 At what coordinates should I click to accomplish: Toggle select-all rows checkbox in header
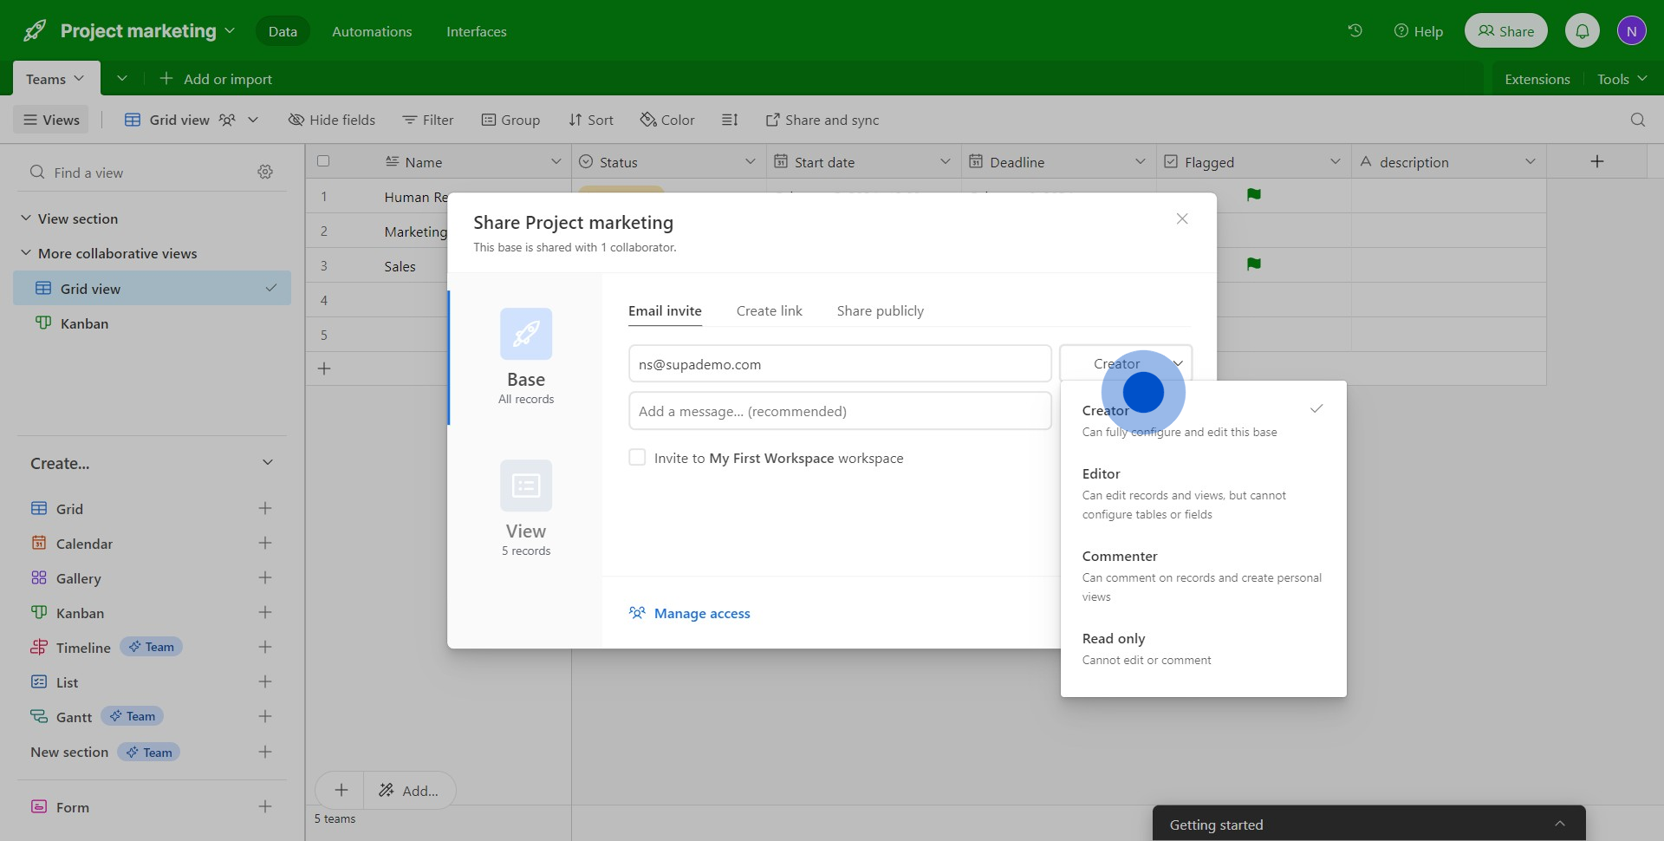click(x=323, y=161)
